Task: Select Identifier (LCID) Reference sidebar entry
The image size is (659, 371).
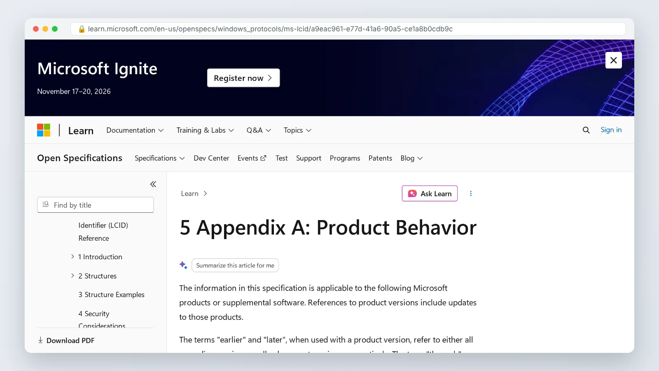Action: (x=103, y=232)
